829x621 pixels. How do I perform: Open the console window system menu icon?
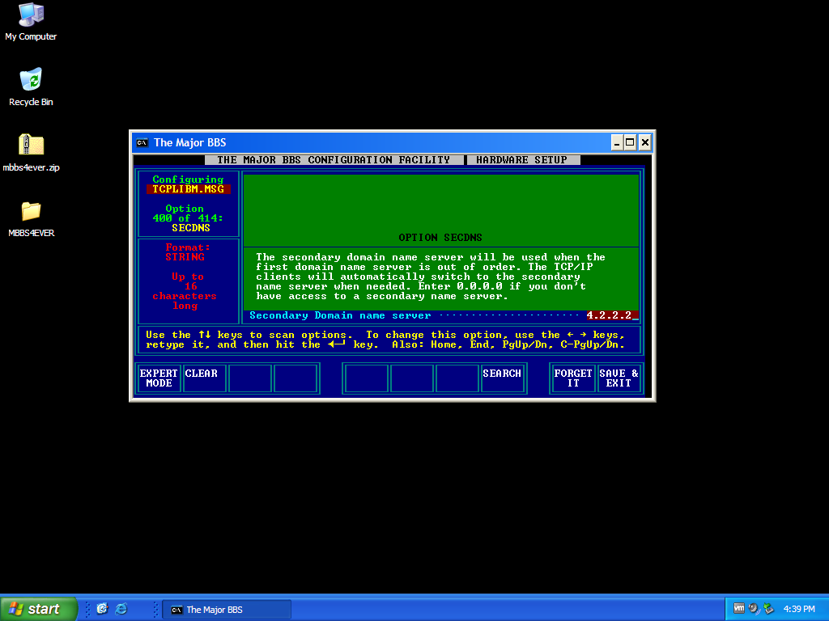pyautogui.click(x=142, y=142)
